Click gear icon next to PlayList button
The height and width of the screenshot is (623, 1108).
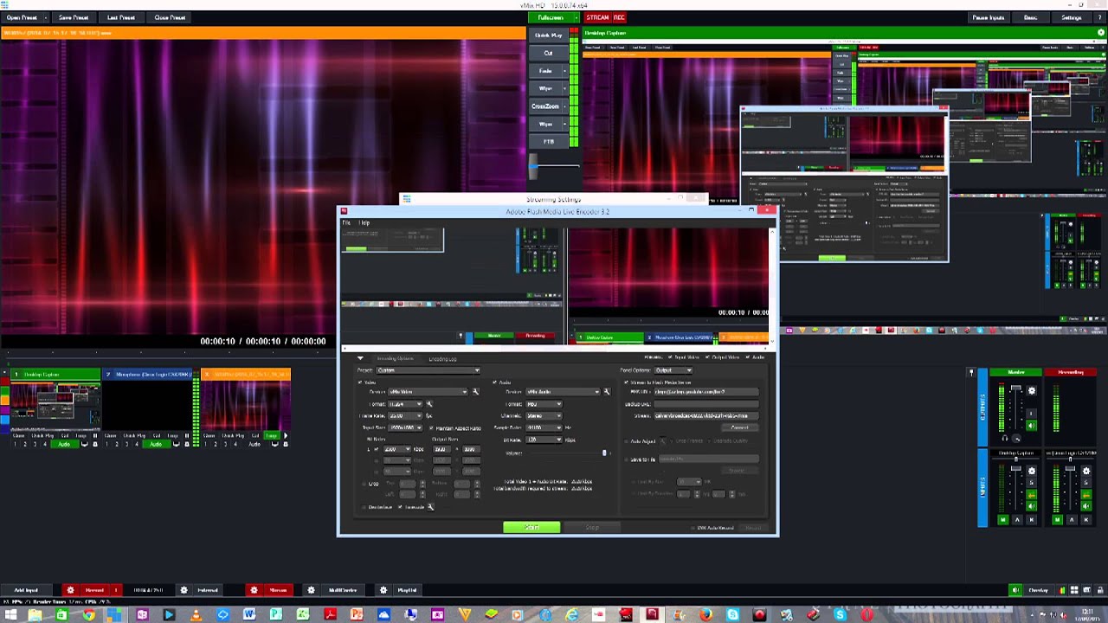[383, 590]
